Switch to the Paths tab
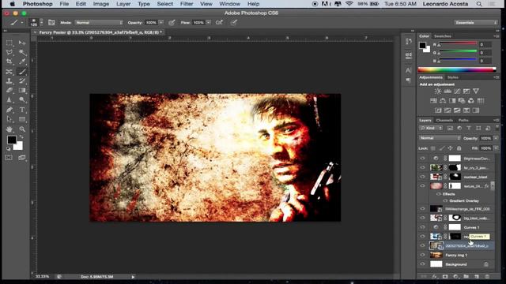506x284 pixels. [x=463, y=121]
